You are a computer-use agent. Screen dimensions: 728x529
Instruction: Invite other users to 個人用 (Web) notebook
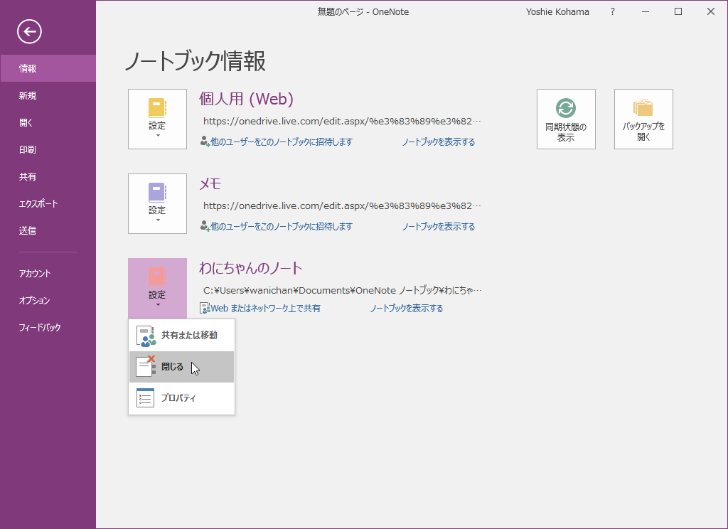277,141
